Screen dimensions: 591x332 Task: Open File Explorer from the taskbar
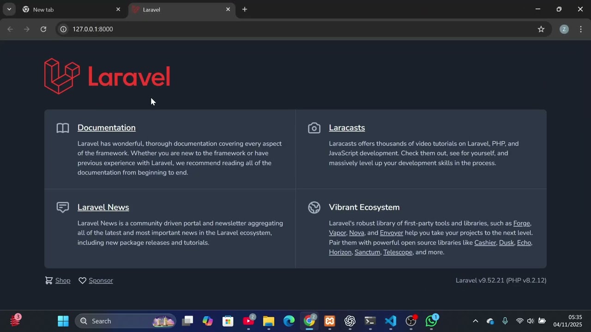click(269, 321)
